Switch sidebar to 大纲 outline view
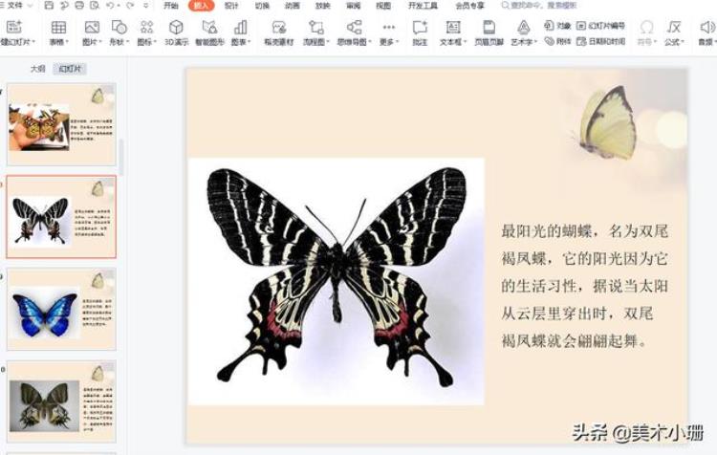Image resolution: width=717 pixels, height=455 pixels. (x=37, y=69)
